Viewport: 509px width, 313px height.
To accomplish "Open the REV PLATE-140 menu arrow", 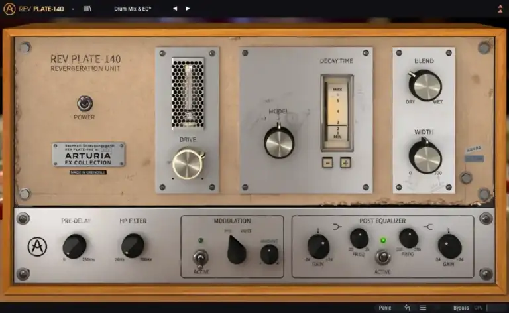I will pyautogui.click(x=73, y=9).
